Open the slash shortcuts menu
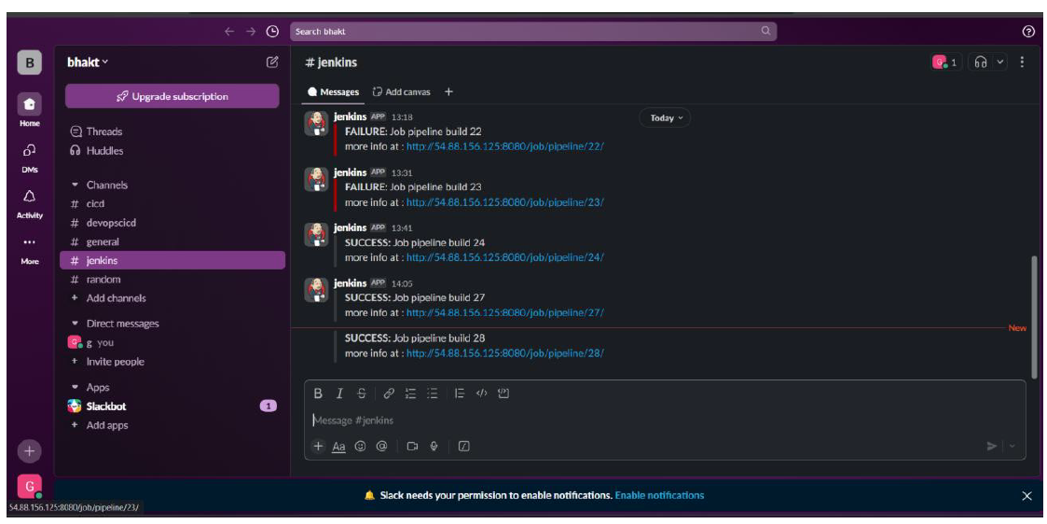This screenshot has width=1047, height=524. [464, 447]
